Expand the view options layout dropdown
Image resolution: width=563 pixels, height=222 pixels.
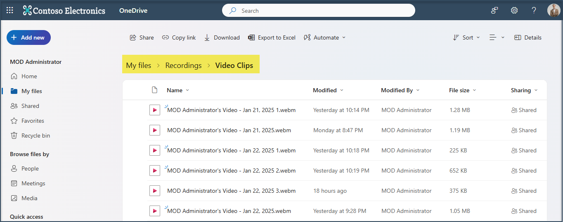(497, 37)
